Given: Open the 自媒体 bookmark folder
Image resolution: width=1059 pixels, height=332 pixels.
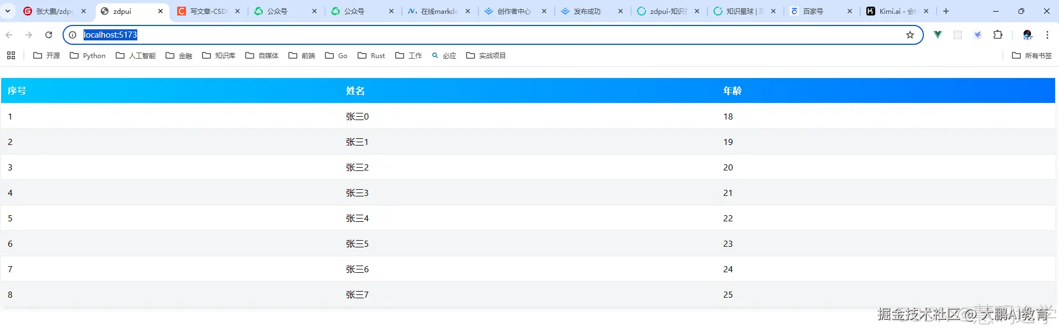Looking at the screenshot, I should [262, 55].
